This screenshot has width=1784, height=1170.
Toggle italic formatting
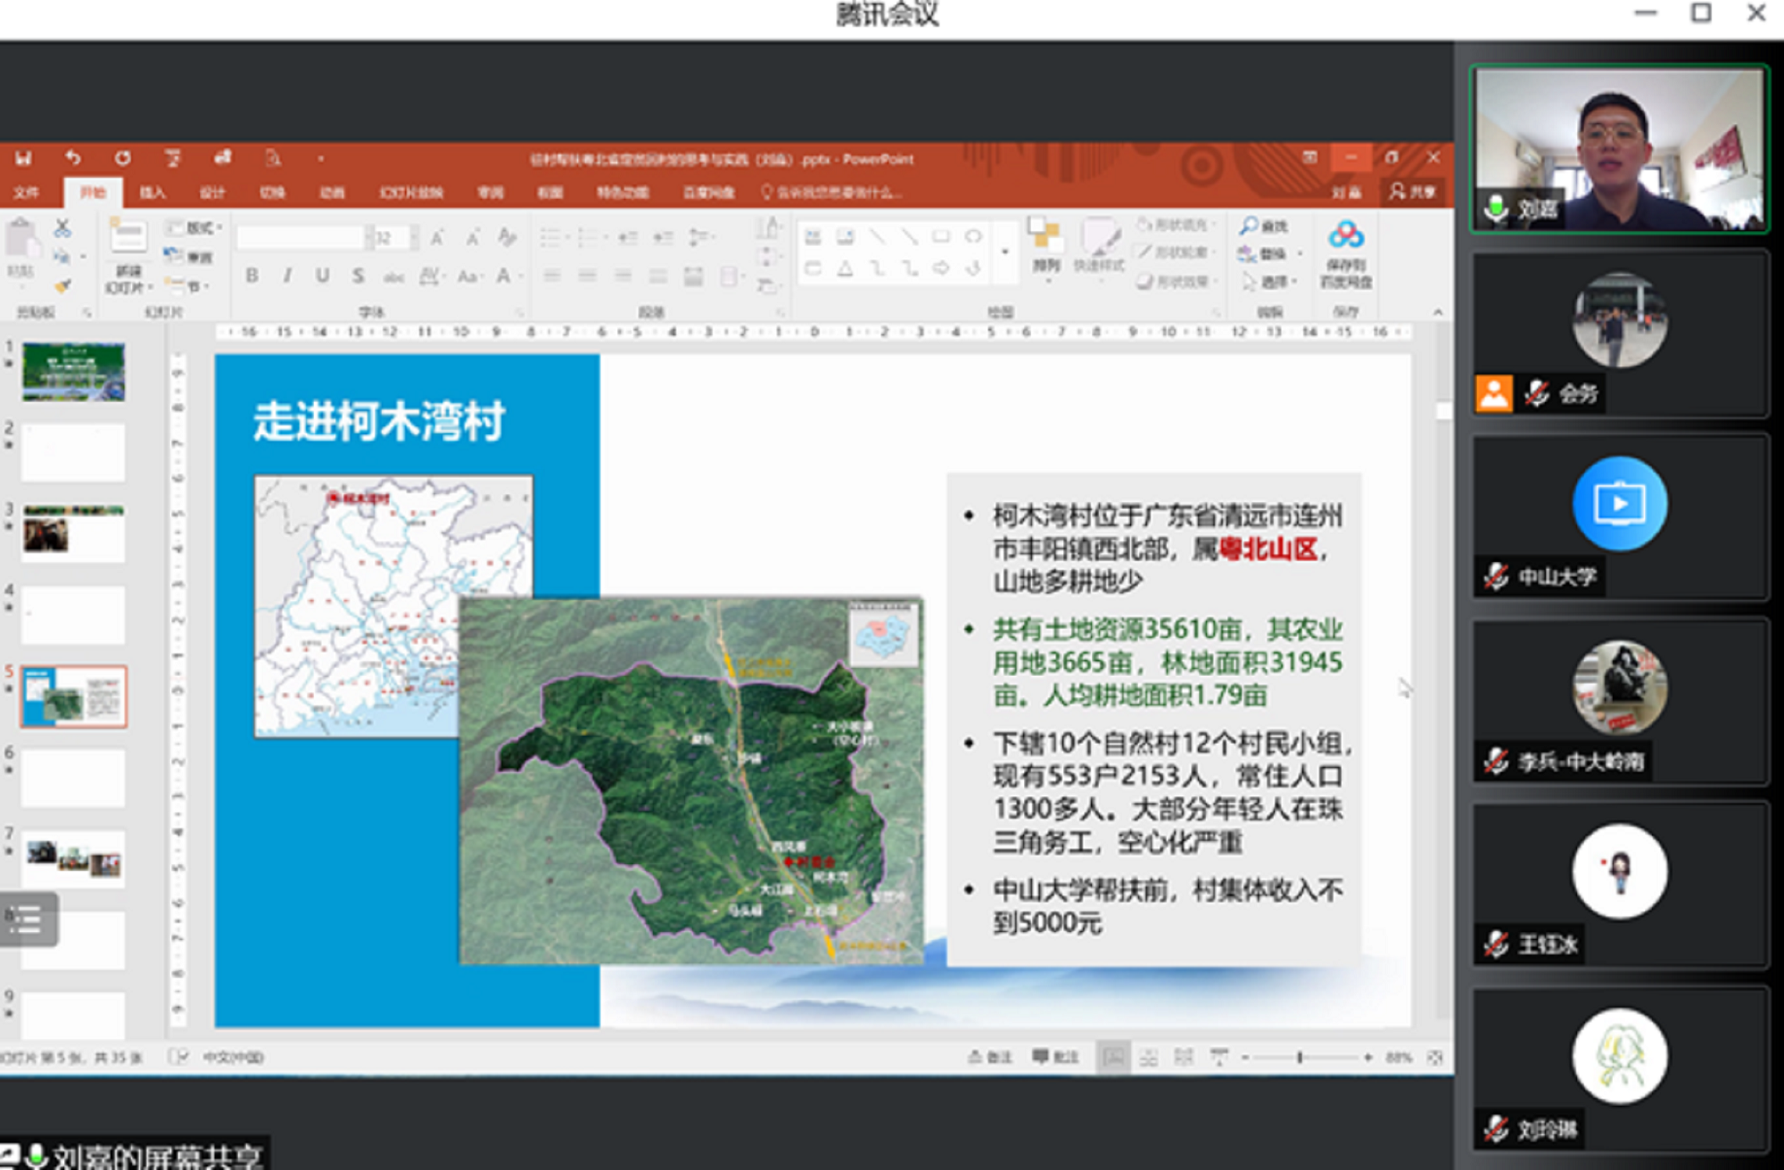pyautogui.click(x=287, y=276)
